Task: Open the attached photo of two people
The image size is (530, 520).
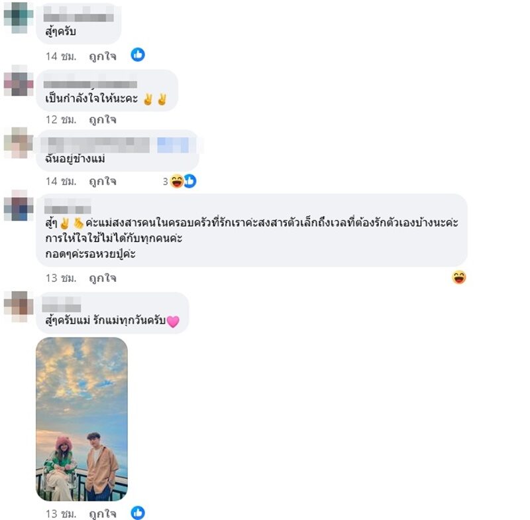Action: (81, 419)
